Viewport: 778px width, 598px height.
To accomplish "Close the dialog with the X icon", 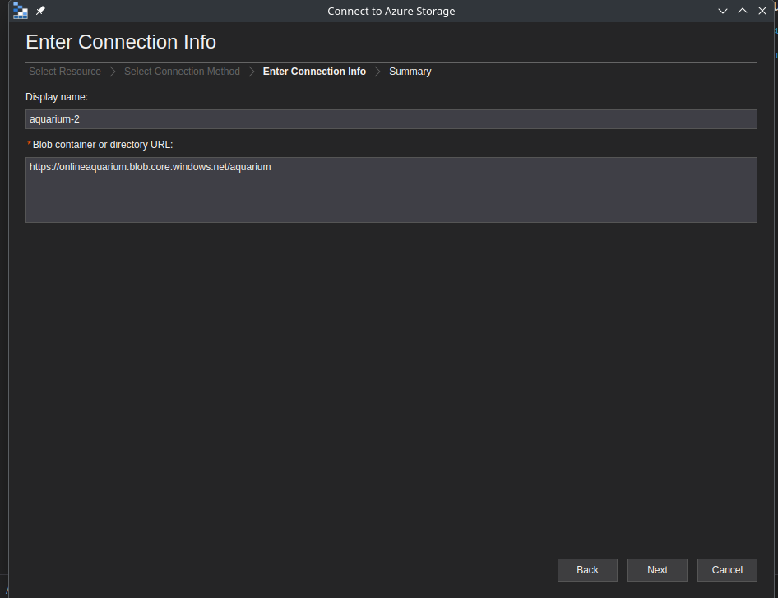I will [762, 11].
